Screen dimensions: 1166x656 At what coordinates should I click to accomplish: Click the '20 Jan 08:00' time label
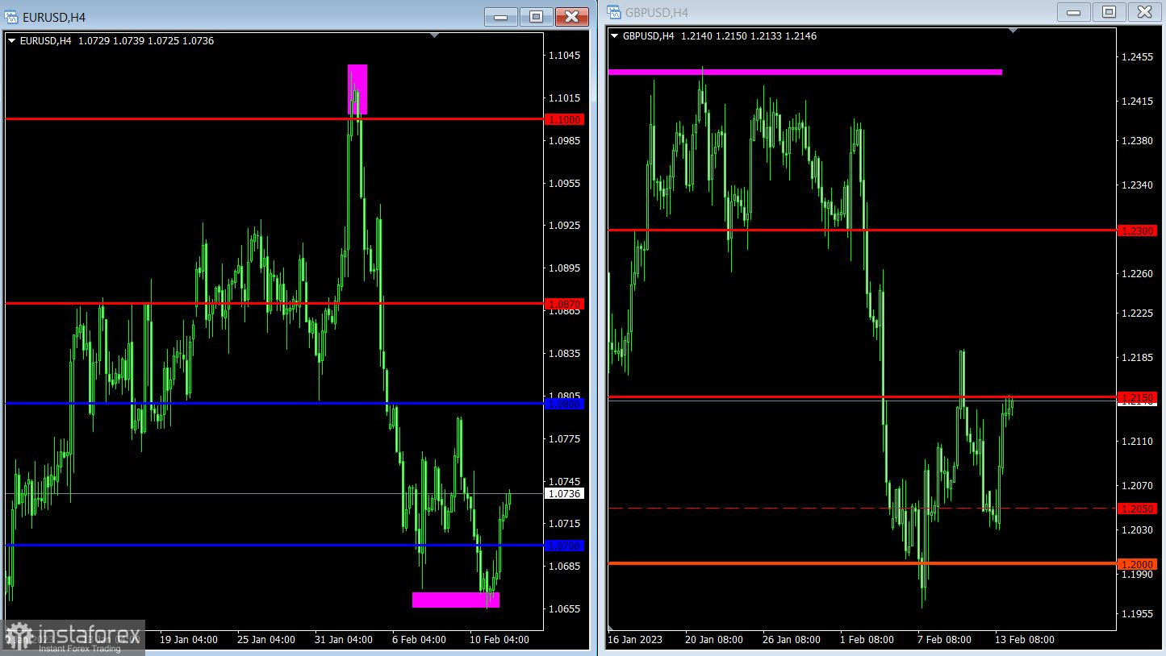[x=714, y=640]
